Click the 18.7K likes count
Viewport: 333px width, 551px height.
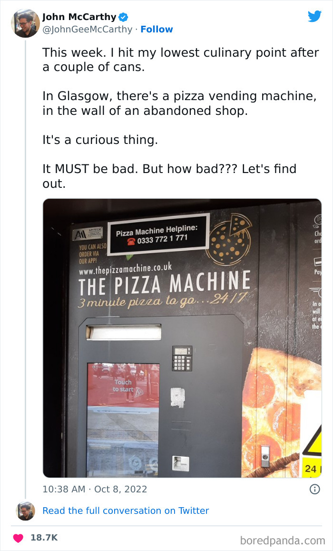tap(44, 538)
